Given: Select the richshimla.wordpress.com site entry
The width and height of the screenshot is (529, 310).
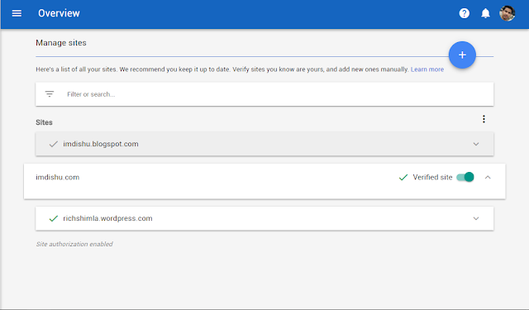Looking at the screenshot, I should pyautogui.click(x=264, y=218).
